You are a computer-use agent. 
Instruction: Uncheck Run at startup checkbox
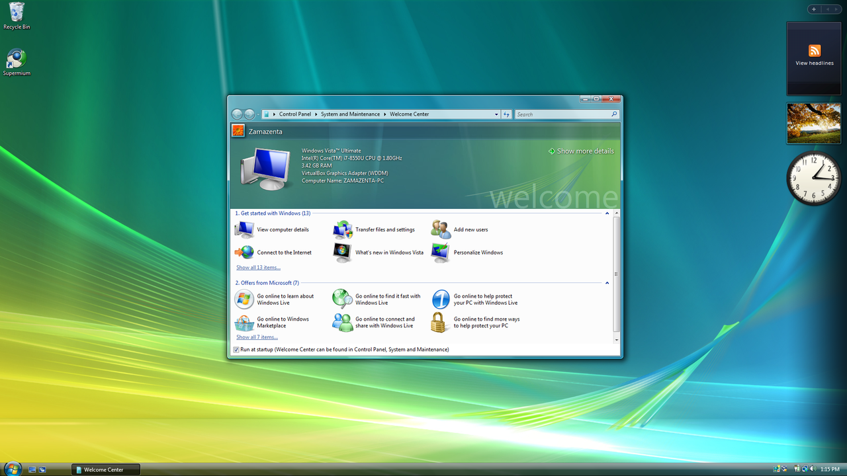(x=236, y=349)
